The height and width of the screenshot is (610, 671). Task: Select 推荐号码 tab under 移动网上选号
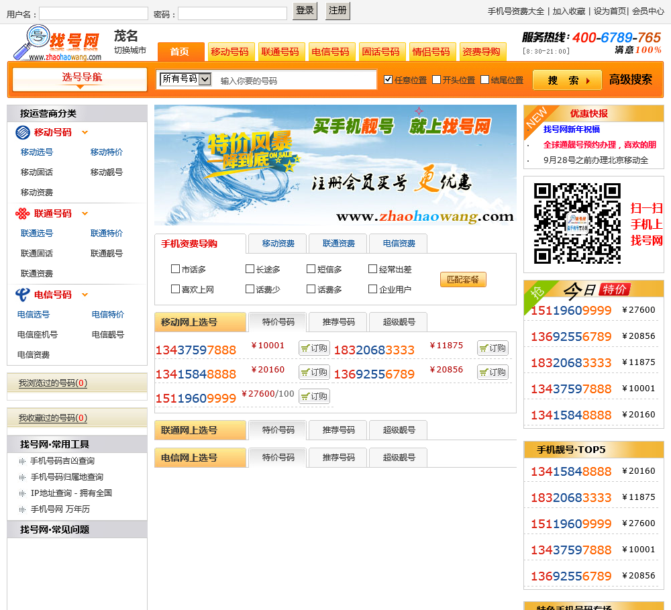click(338, 322)
